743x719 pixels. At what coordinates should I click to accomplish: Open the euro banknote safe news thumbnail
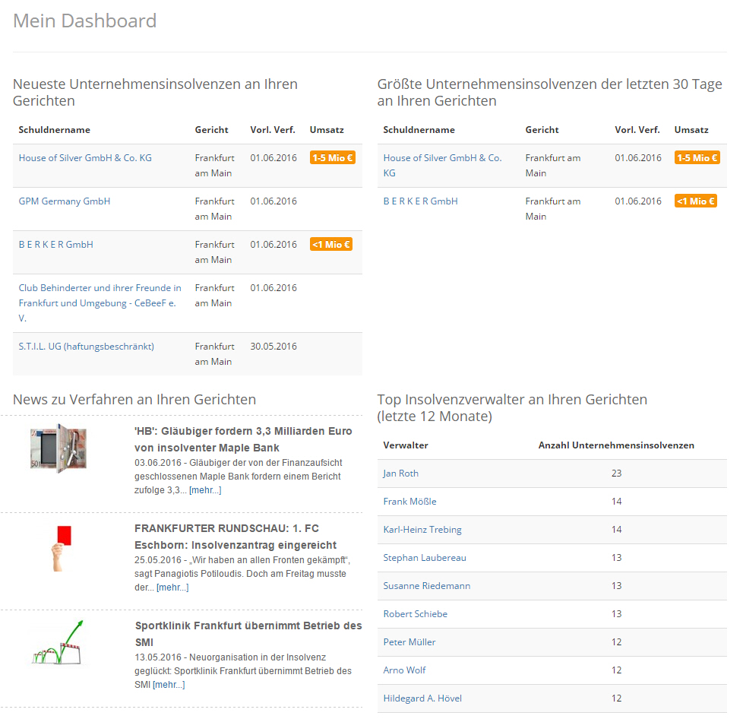58,447
